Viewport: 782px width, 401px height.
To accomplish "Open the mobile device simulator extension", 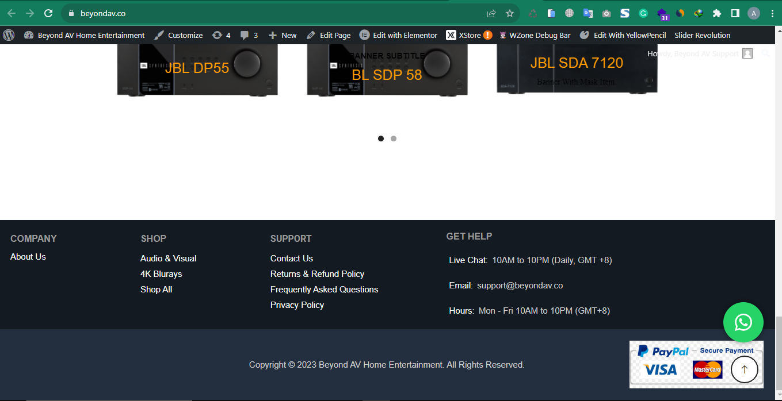I will point(551,13).
